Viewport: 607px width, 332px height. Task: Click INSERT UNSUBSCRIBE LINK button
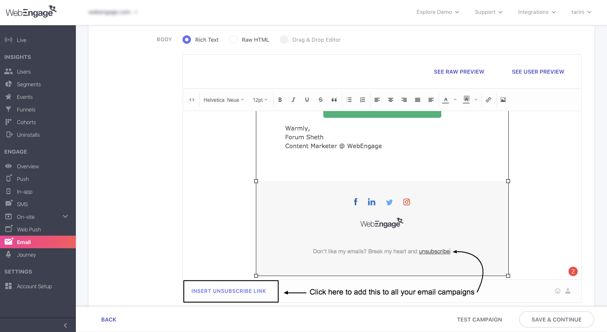(229, 291)
